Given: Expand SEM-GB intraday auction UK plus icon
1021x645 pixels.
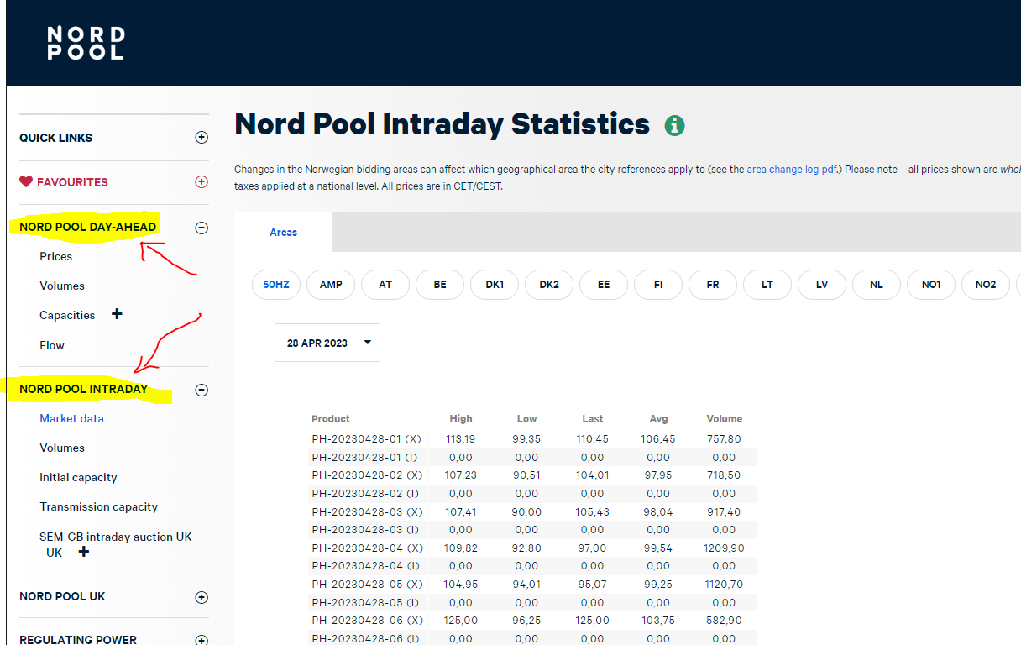Looking at the screenshot, I should (84, 552).
